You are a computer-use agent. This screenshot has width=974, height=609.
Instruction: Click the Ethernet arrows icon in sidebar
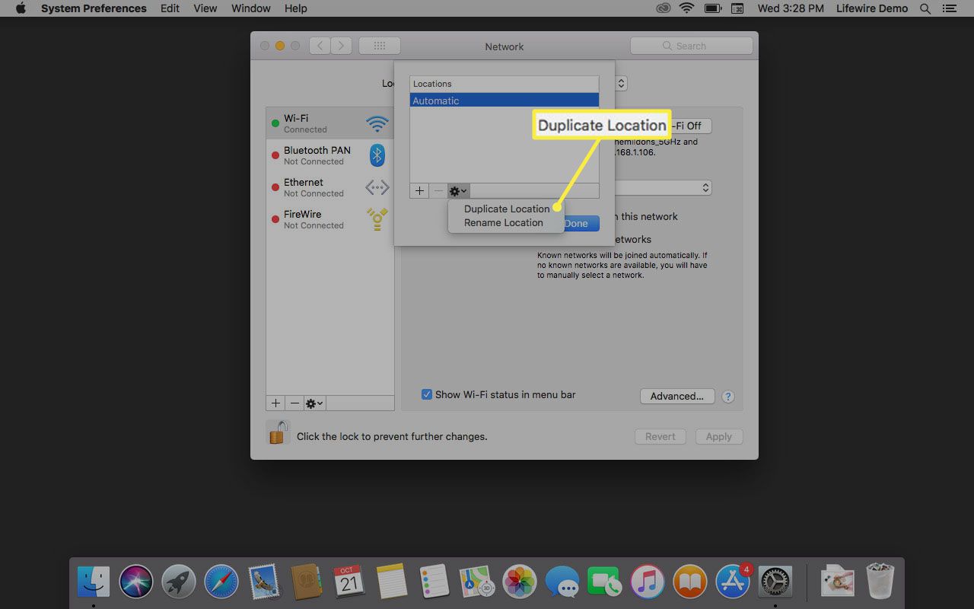[x=377, y=187]
